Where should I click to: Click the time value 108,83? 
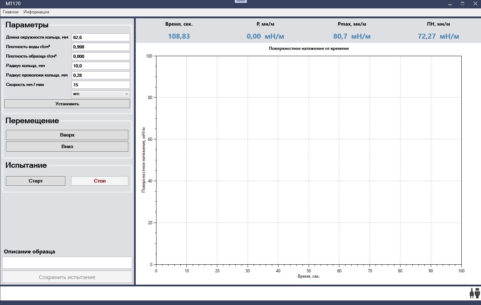pyautogui.click(x=179, y=36)
